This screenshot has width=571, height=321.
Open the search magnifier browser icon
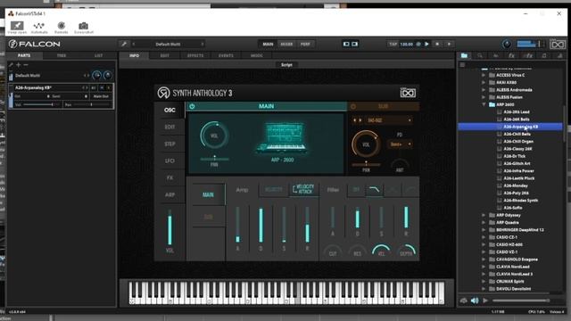tap(480, 55)
